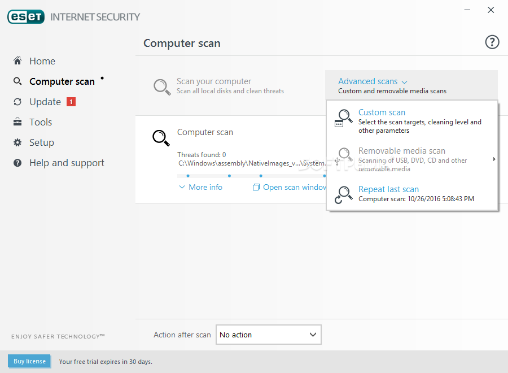Click the Home house icon
Viewport: 508px width, 373px height.
point(17,60)
